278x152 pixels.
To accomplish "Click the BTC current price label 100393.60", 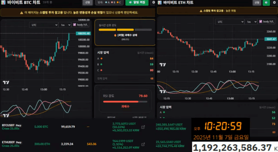I will coord(84,33).
